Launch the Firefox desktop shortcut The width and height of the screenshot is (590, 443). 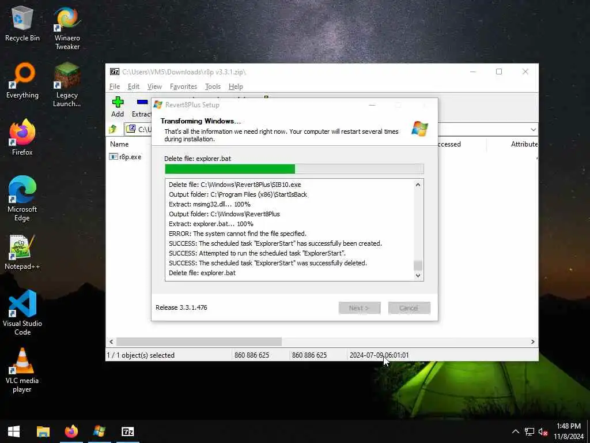point(22,137)
